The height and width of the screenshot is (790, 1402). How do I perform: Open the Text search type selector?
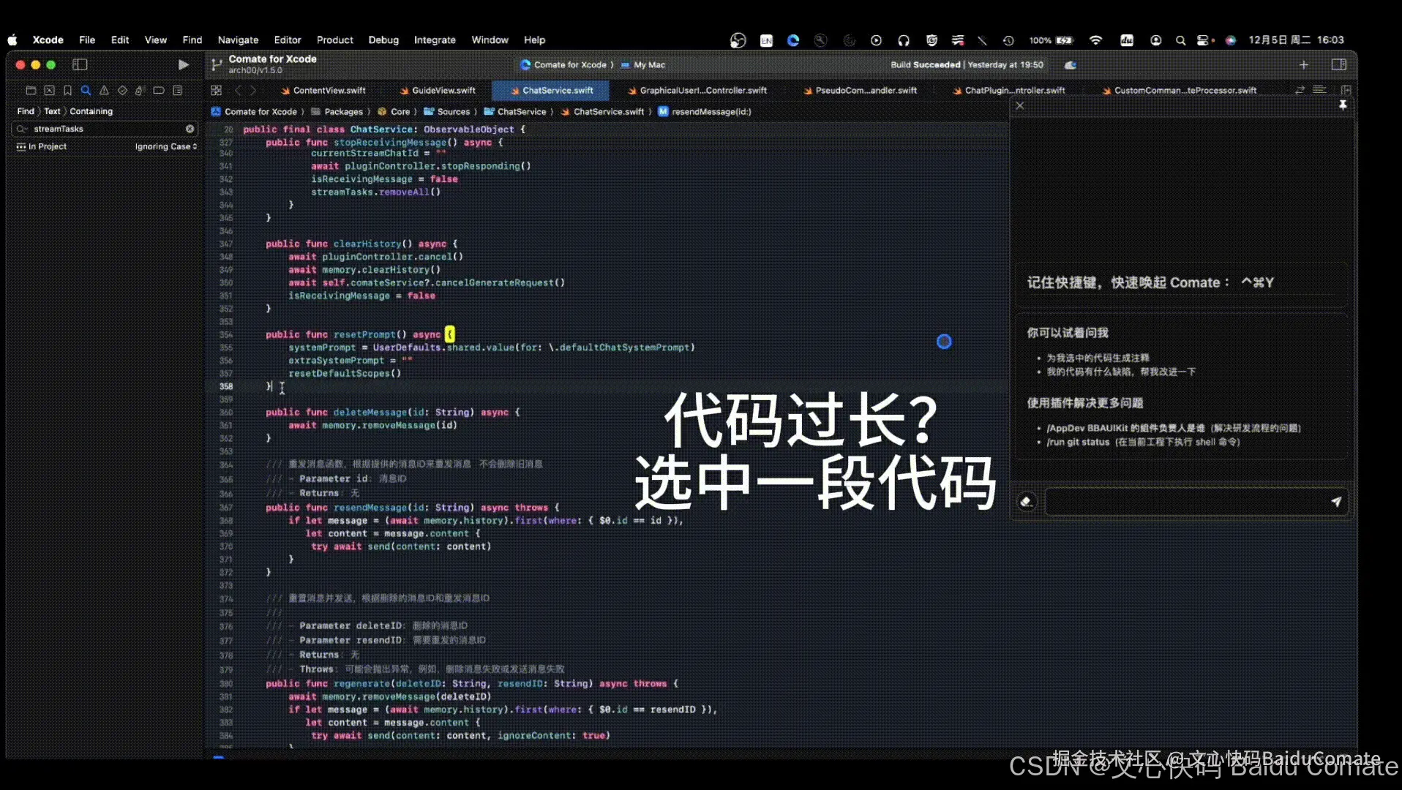click(x=52, y=112)
